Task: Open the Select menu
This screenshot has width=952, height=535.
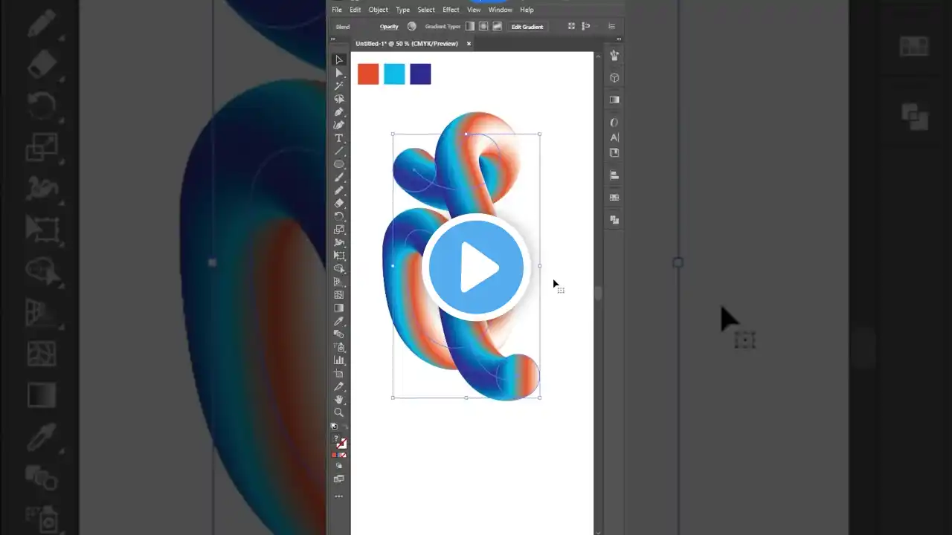Action: 426,10
